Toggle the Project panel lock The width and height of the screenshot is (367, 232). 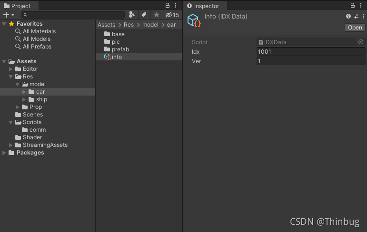(x=168, y=5)
